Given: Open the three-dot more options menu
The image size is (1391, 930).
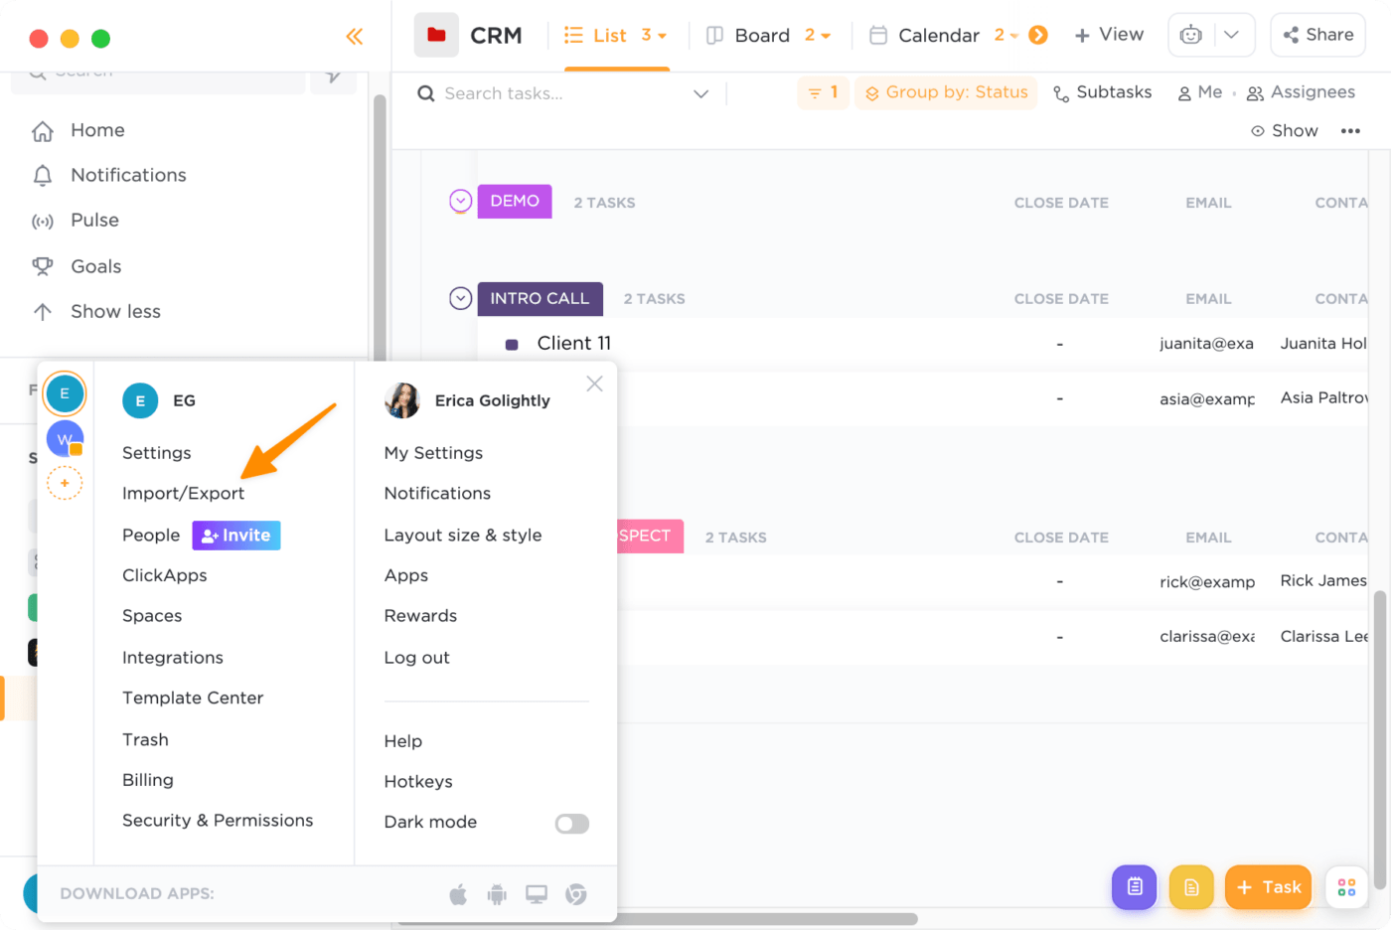Looking at the screenshot, I should [1350, 131].
